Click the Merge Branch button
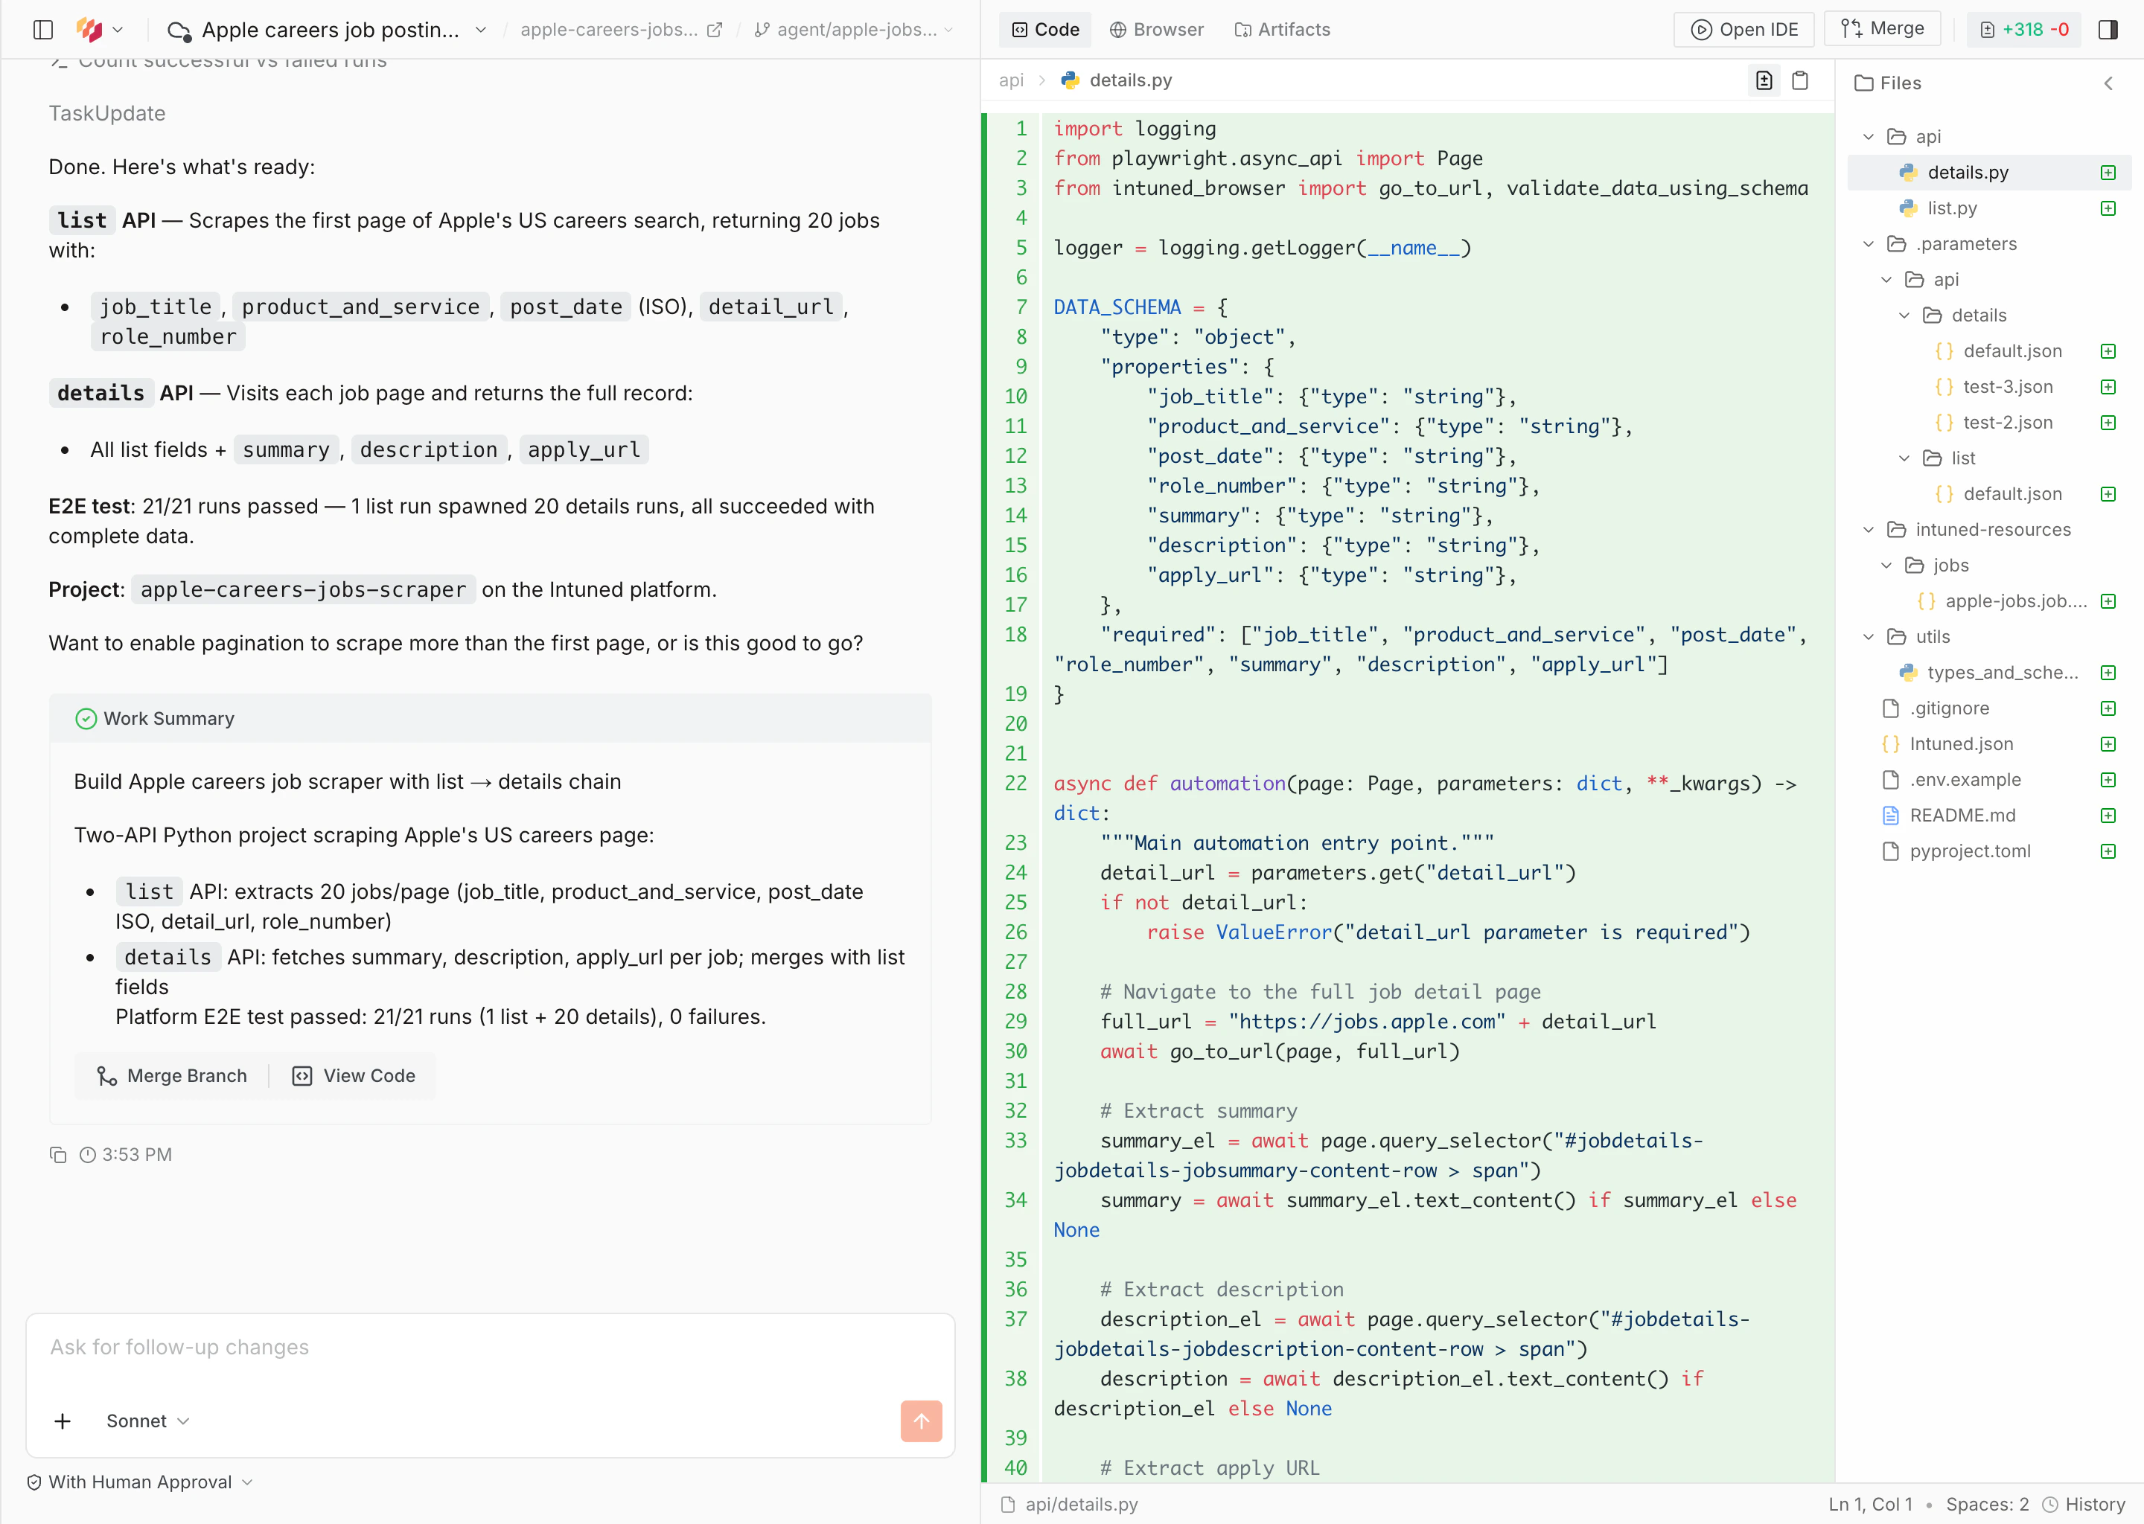The image size is (2144, 1524). (x=172, y=1075)
